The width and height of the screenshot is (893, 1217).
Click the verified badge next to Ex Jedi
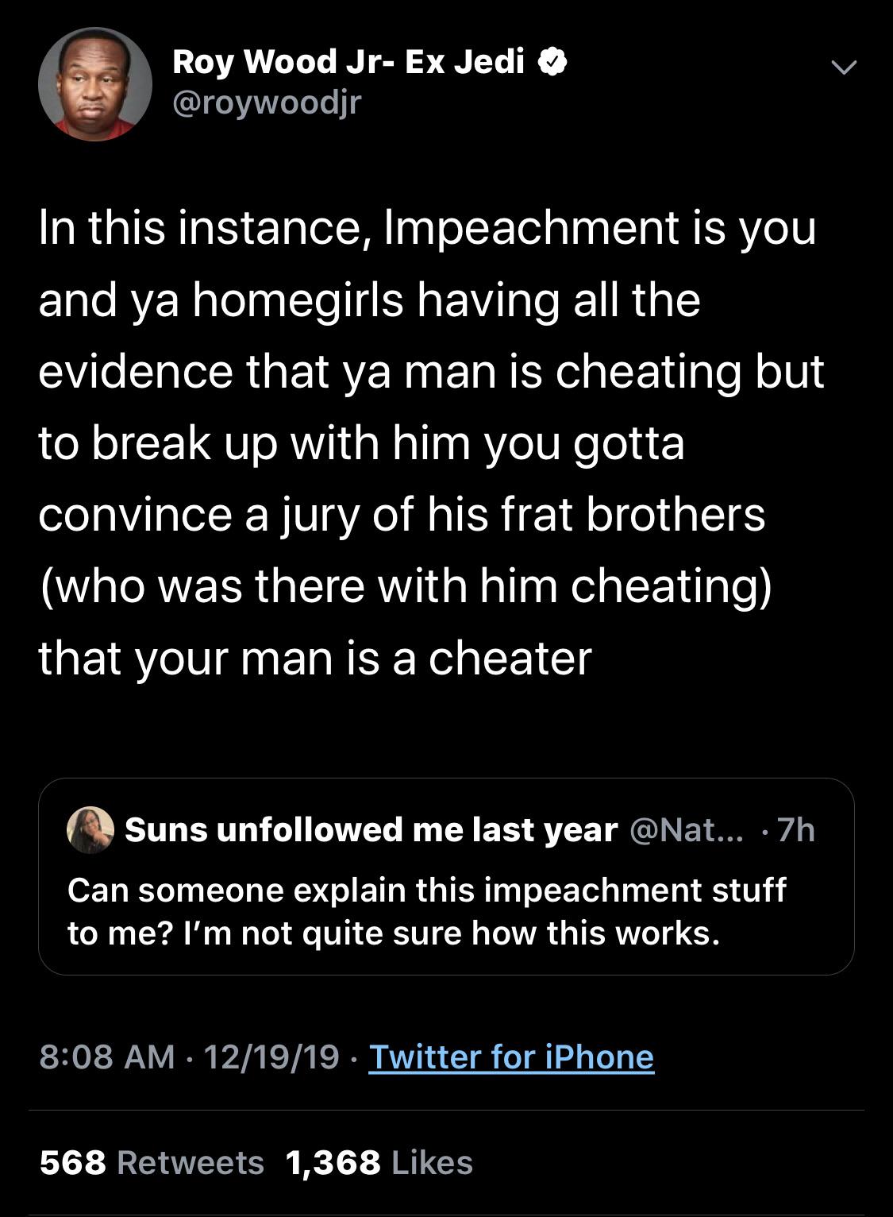pos(552,61)
